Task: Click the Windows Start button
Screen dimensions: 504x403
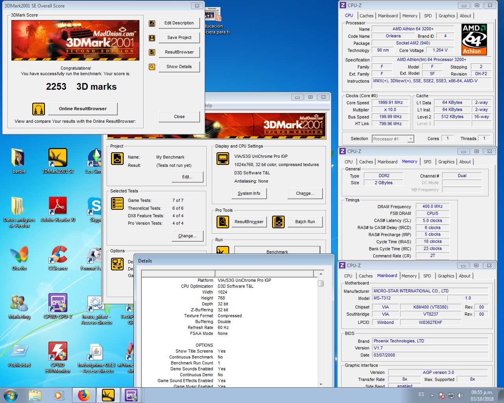Action: coord(11,395)
